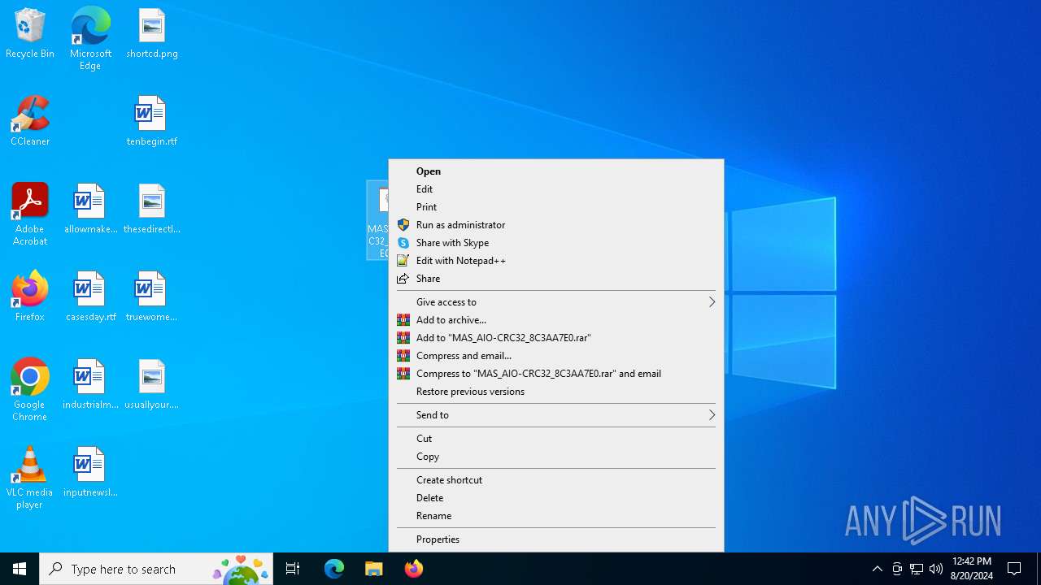
Task: Open the network status tray icon
Action: (917, 569)
